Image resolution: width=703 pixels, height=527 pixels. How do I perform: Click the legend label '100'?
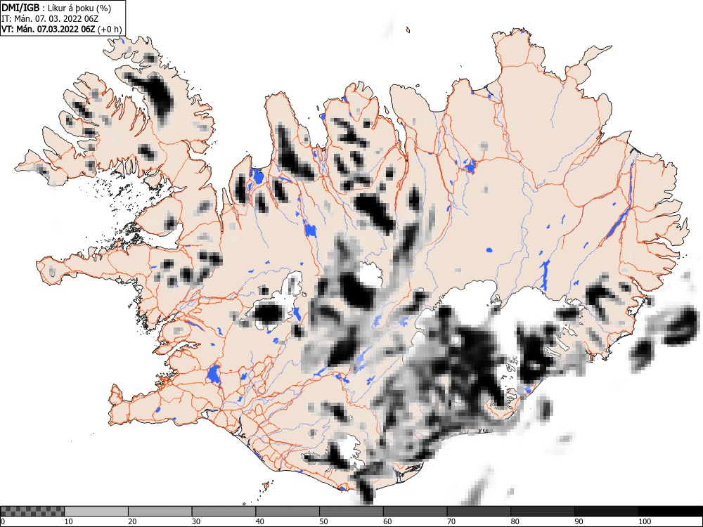pyautogui.click(x=644, y=521)
